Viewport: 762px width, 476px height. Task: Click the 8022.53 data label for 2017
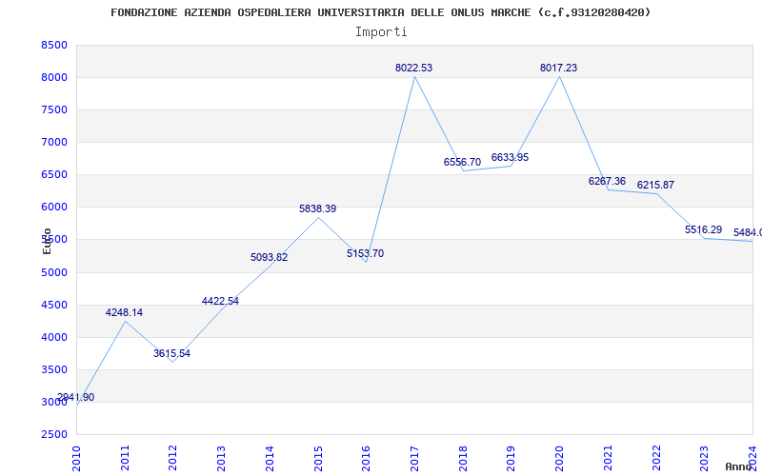point(413,68)
